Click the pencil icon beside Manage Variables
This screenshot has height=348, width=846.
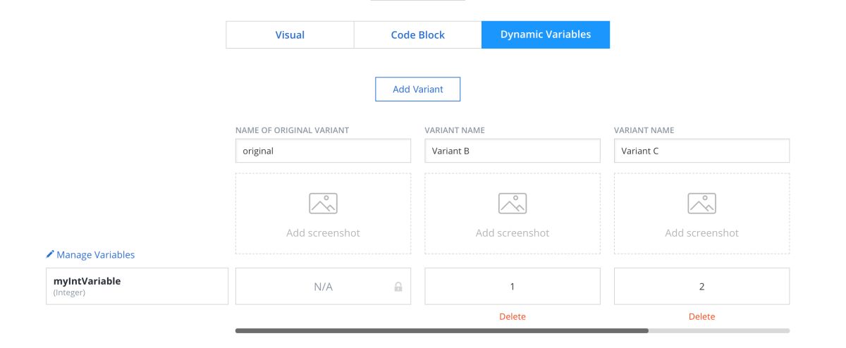click(50, 254)
